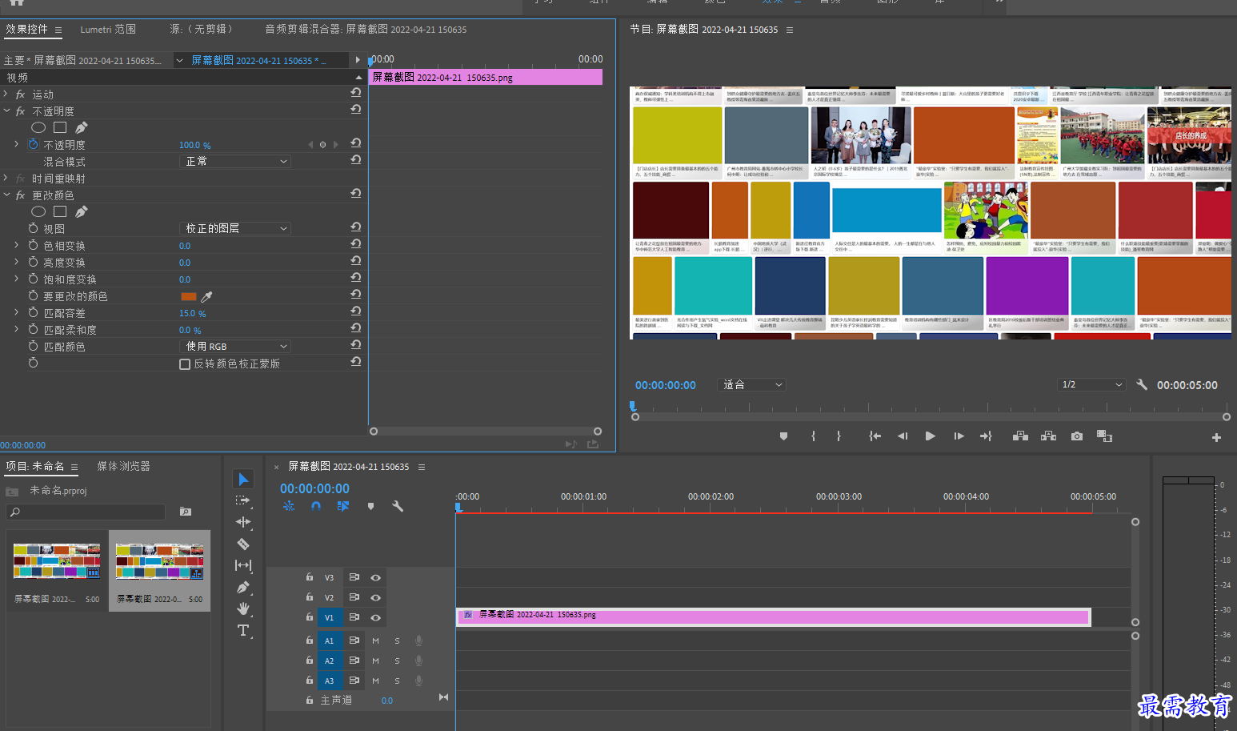The image size is (1237, 731).
Task: Step forward one frame
Action: (959, 436)
